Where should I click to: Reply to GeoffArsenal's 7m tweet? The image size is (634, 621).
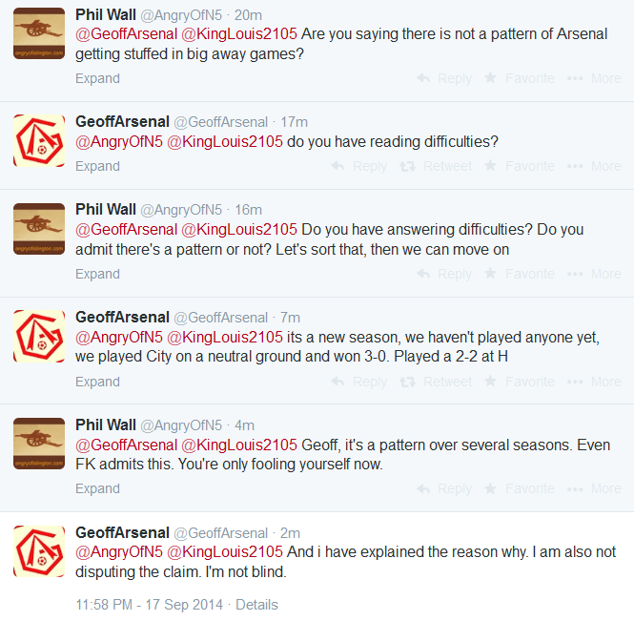click(x=358, y=382)
